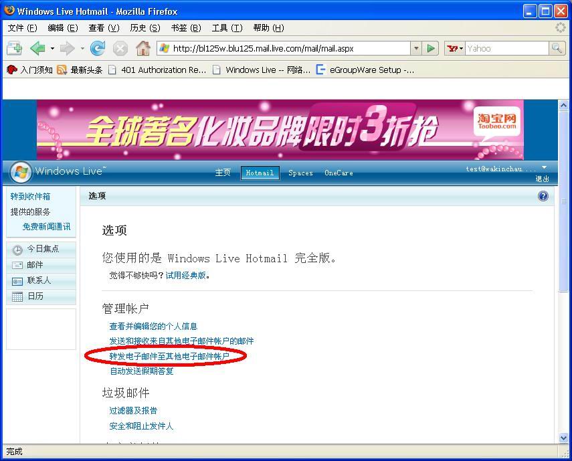Click 发送和接收来自其他电子邮件帐户的邮件 link

tap(181, 341)
